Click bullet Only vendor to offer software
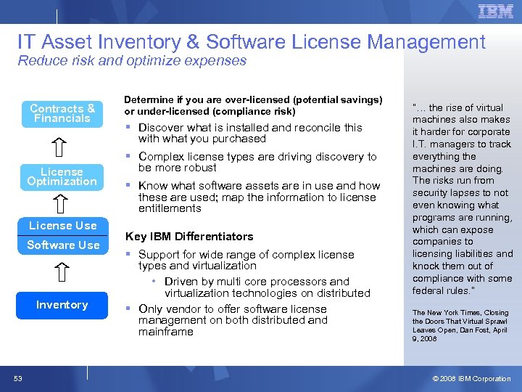Screen dimensions: 522x392 coord(233,320)
